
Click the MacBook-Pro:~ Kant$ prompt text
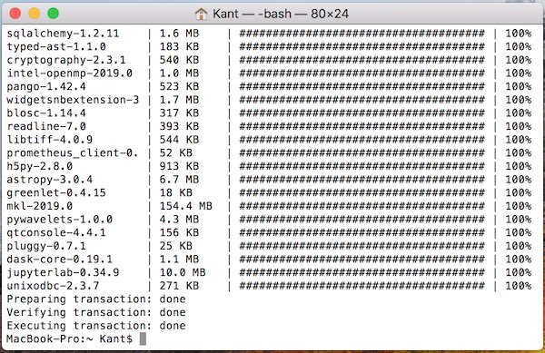pyautogui.click(x=70, y=339)
